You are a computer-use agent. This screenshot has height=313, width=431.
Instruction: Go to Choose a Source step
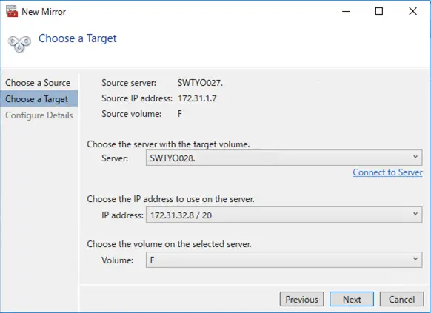tap(38, 83)
